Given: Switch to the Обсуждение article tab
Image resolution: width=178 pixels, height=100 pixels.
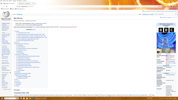Looking at the screenshot, I should point(19,14).
